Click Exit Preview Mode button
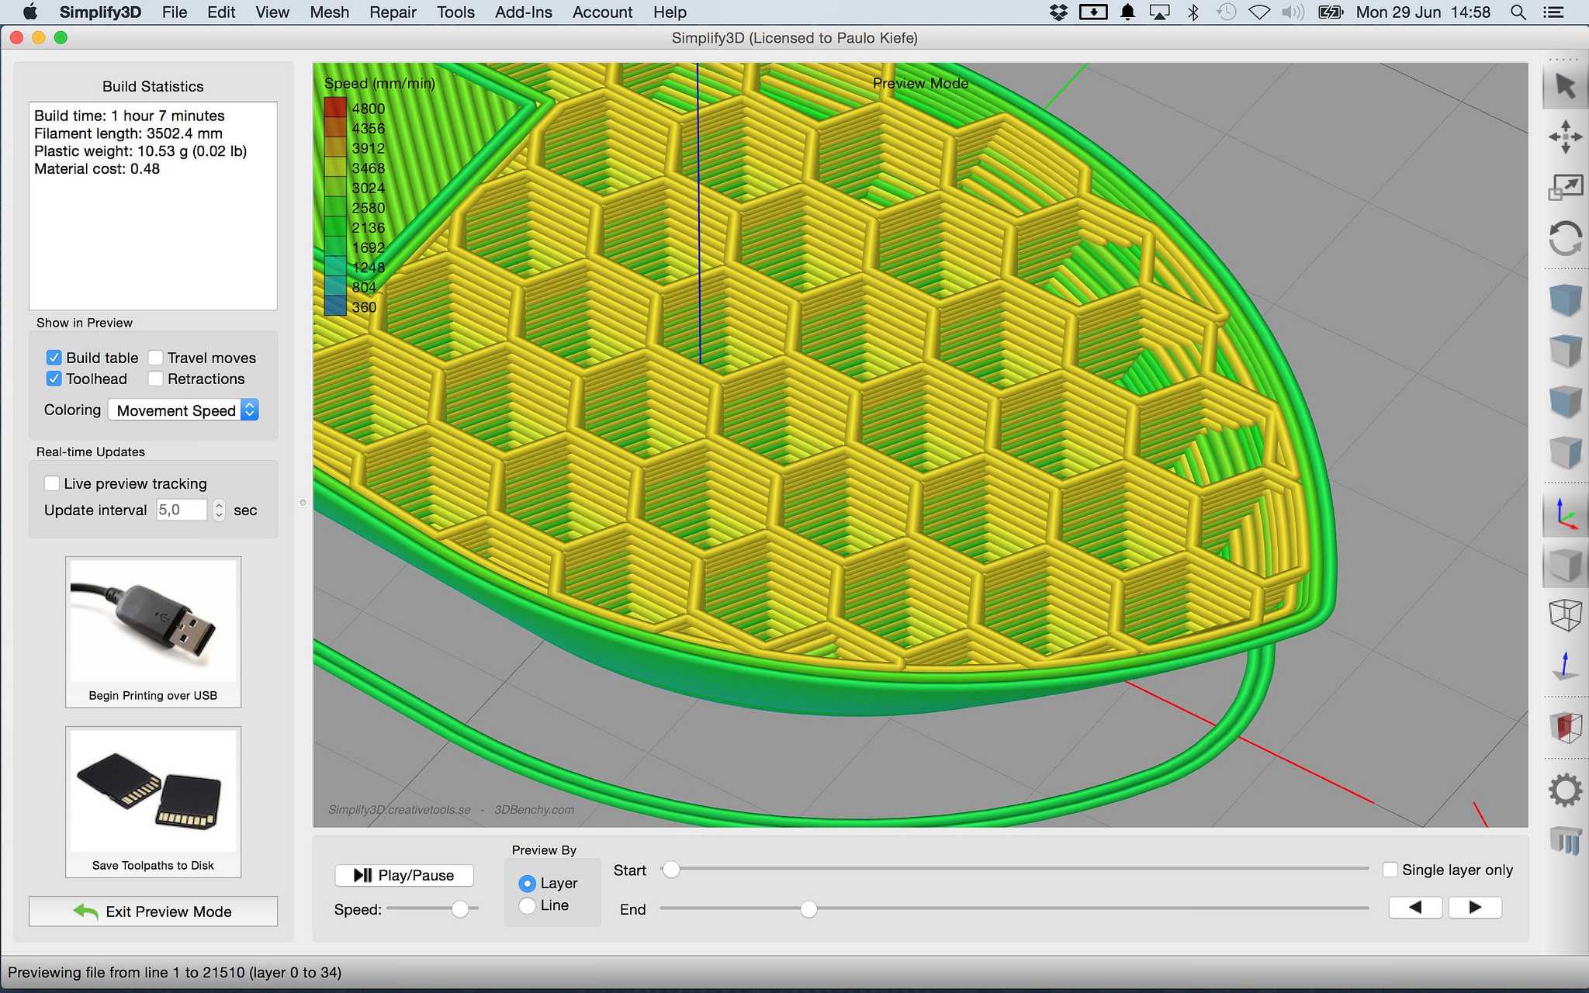 click(x=154, y=912)
